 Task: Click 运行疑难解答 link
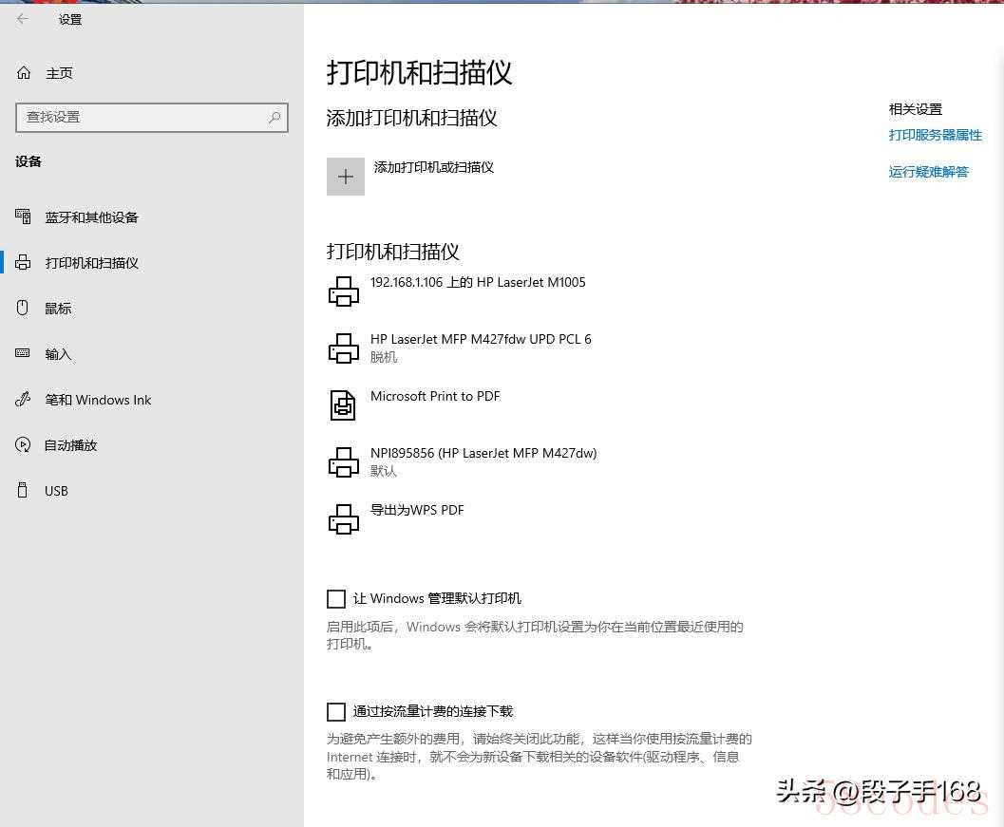tap(928, 172)
